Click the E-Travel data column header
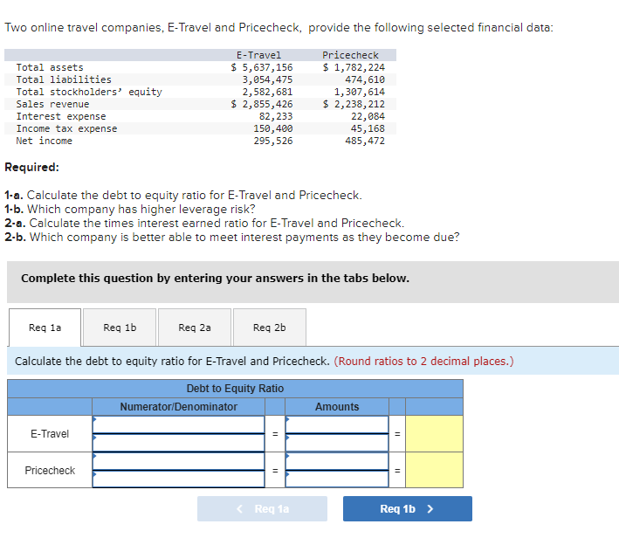The height and width of the screenshot is (538, 619). 259,55
